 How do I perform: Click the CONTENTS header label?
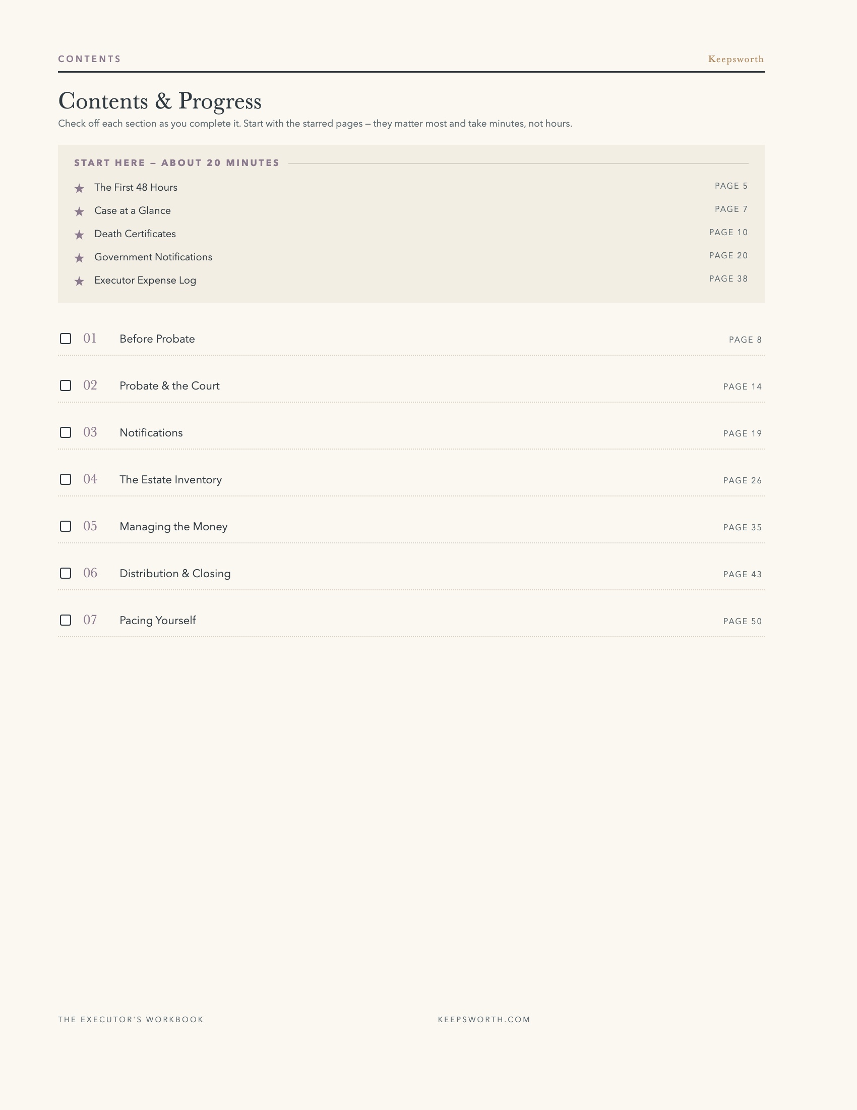[x=90, y=59]
